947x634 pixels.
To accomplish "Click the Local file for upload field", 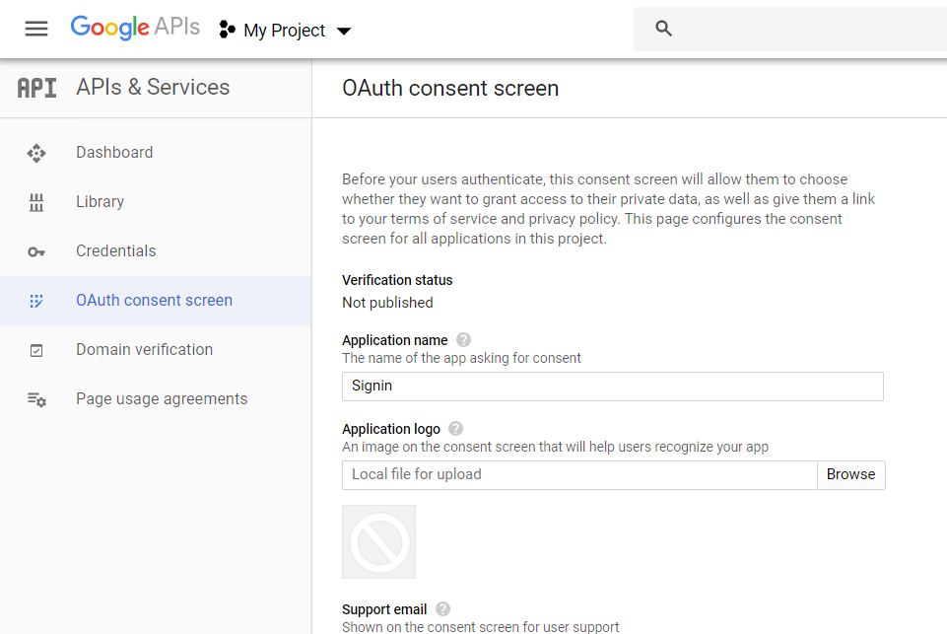I will pyautogui.click(x=579, y=475).
